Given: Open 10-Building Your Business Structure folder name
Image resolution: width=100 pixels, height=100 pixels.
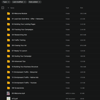Looking at the screenshot, I should 25,67.
